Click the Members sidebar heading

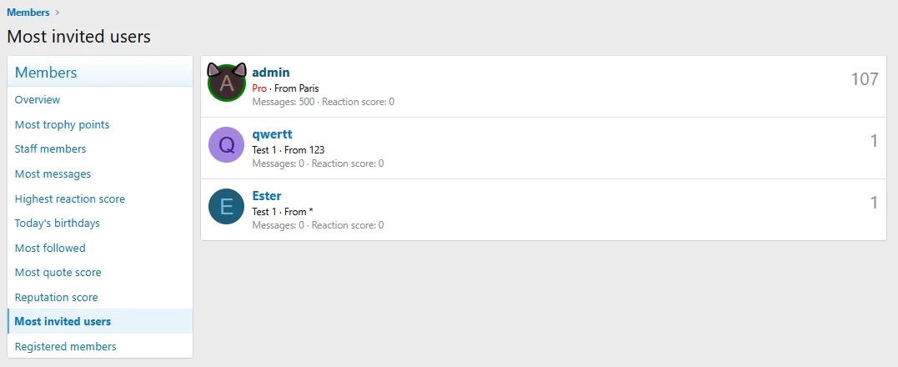click(x=46, y=73)
